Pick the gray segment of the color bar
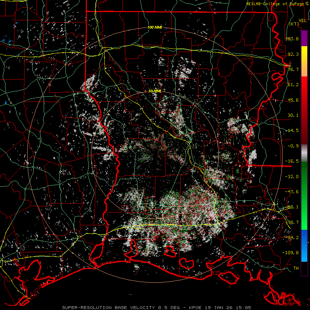The height and width of the screenshot is (310, 310). click(304, 153)
